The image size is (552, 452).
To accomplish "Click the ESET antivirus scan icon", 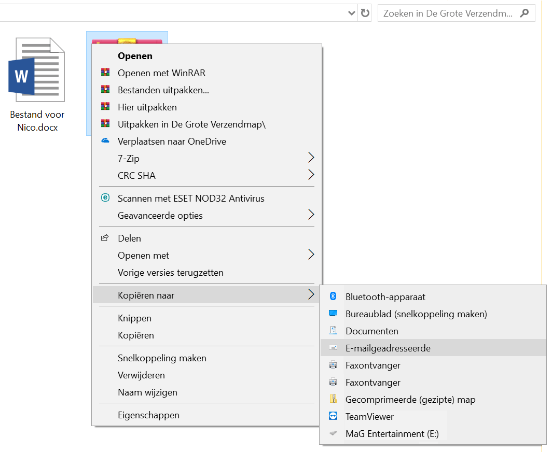I will point(105,198).
